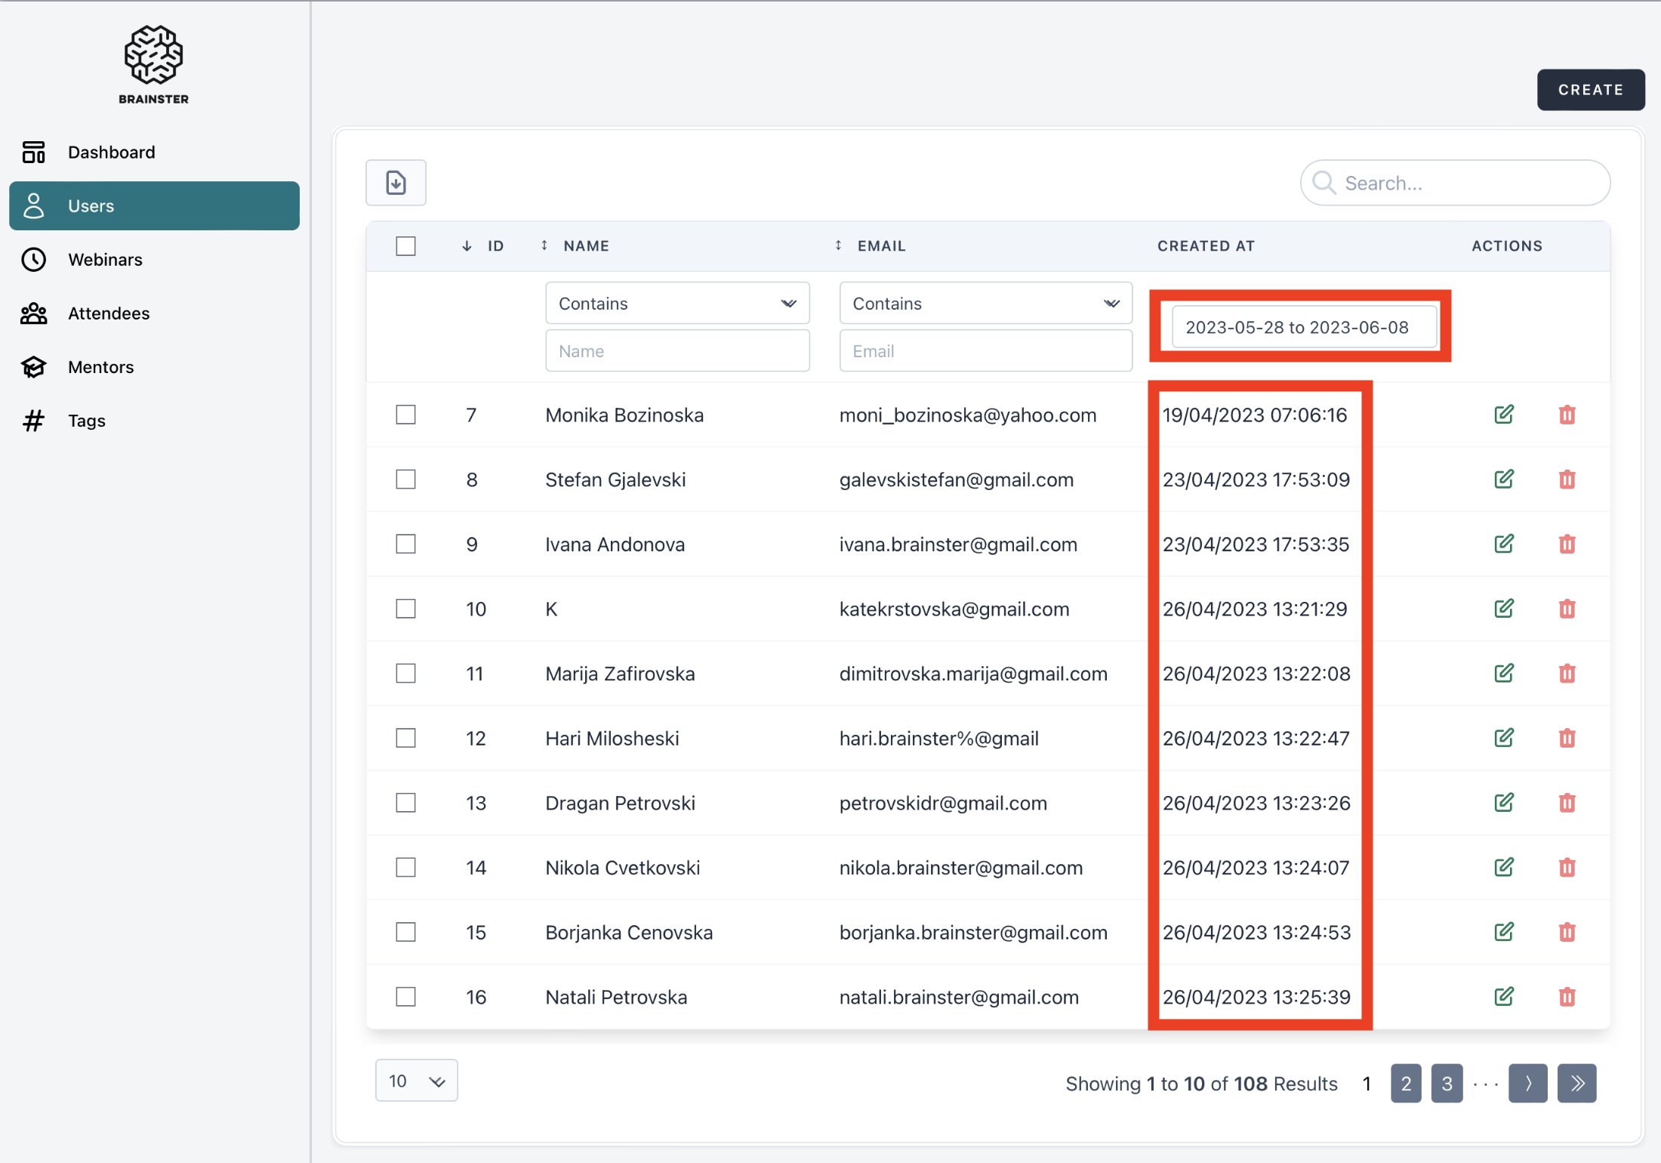Open Name filter Contains dropdown
The width and height of the screenshot is (1661, 1163).
click(676, 304)
